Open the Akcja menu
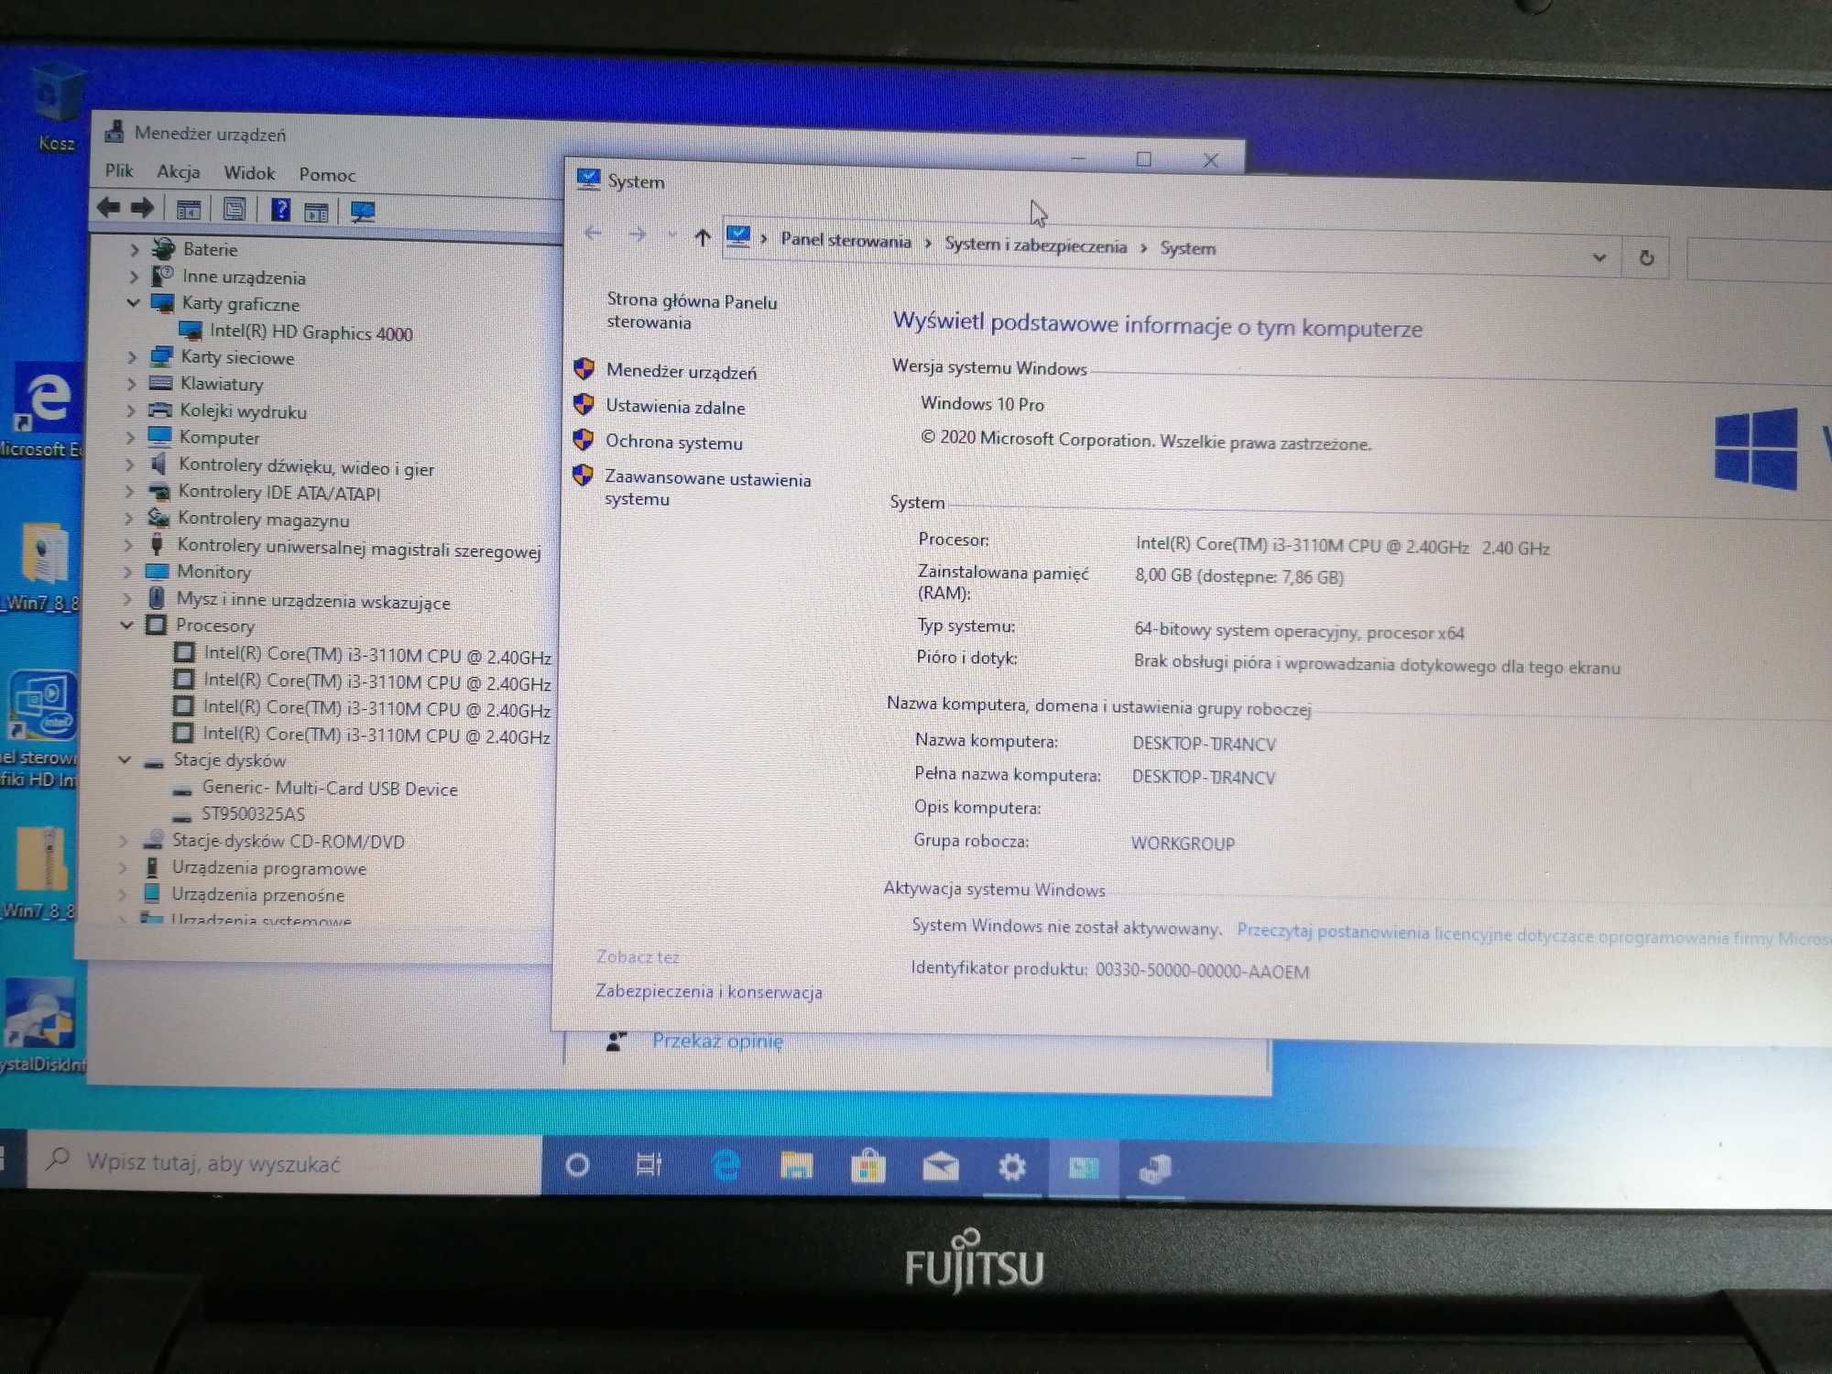The width and height of the screenshot is (1832, 1374). [x=178, y=171]
